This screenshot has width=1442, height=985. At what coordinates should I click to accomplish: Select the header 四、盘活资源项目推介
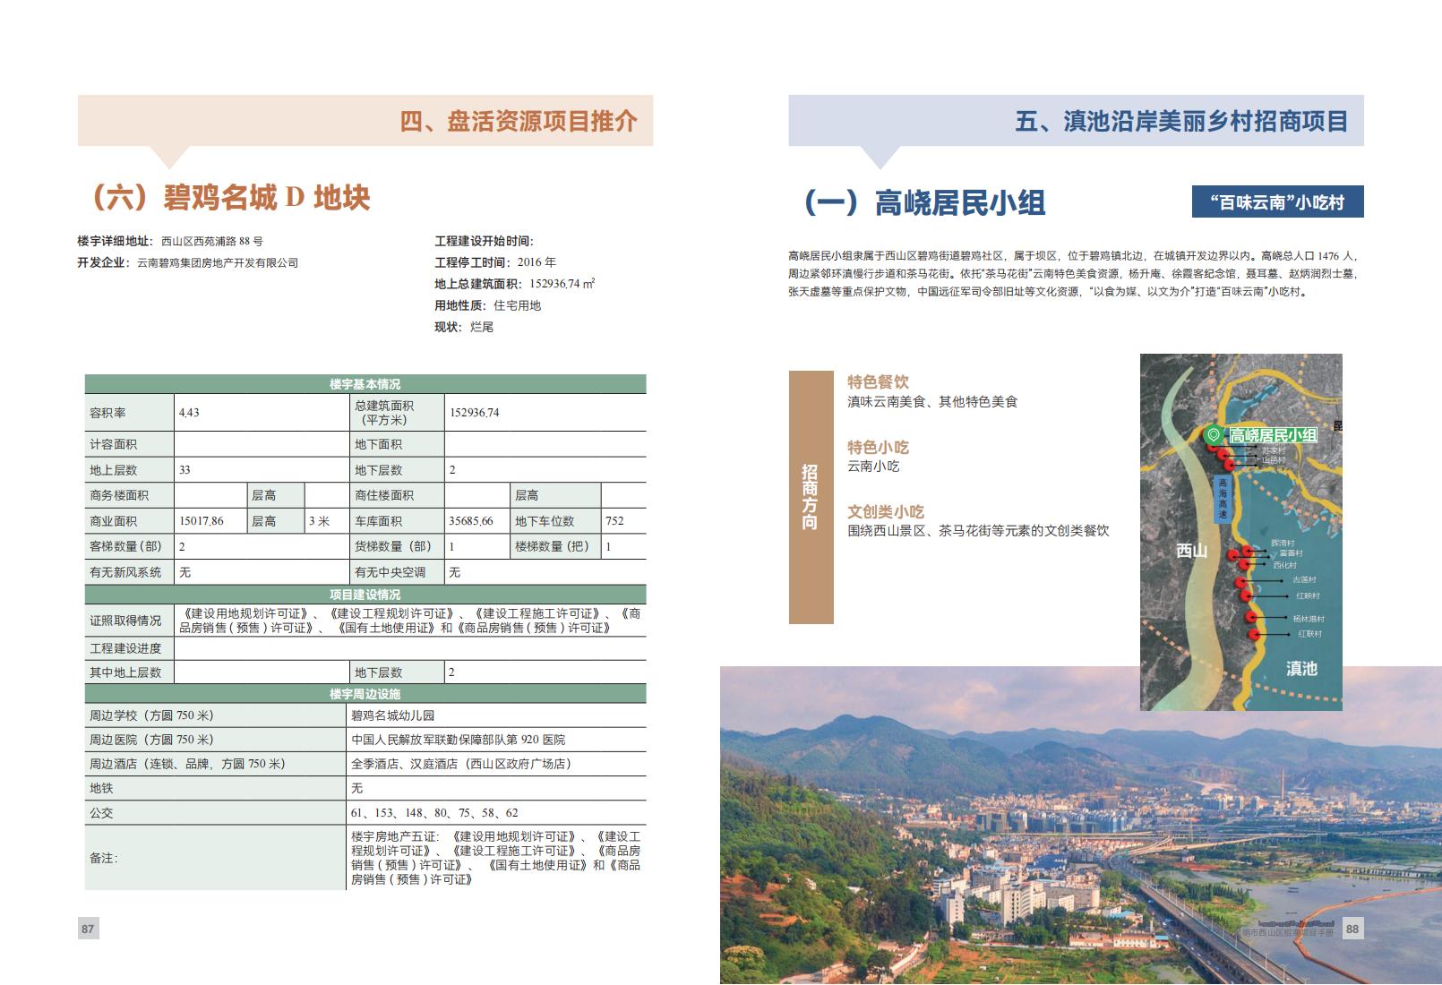[519, 121]
